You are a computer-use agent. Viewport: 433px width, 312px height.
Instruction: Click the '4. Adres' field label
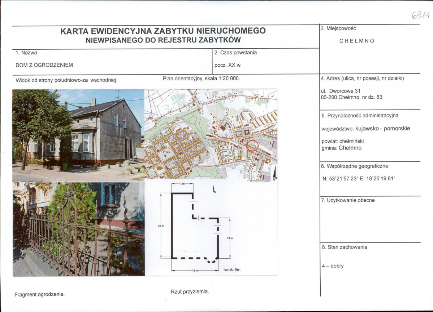click(362, 79)
